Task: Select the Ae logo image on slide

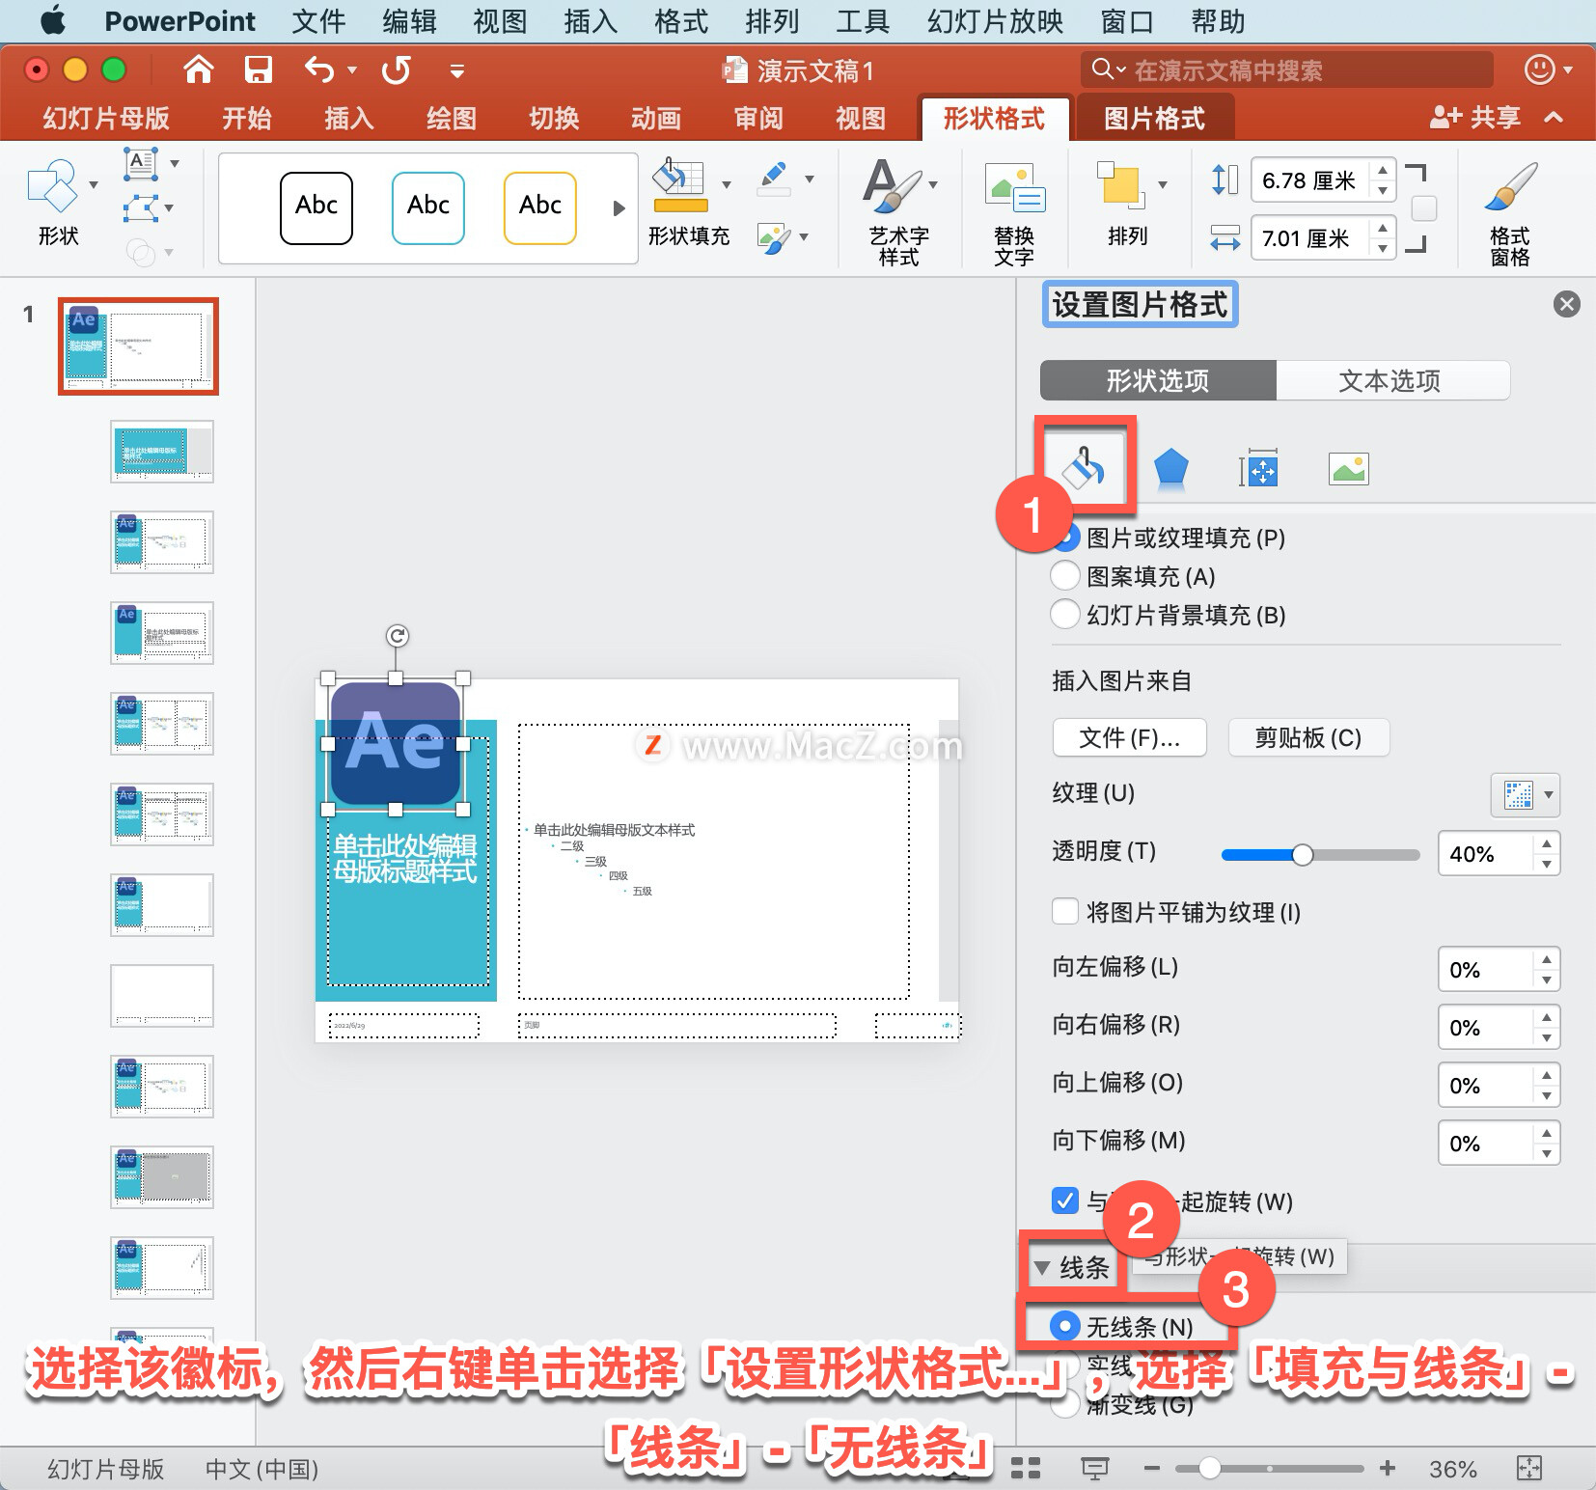Action: coord(396,744)
